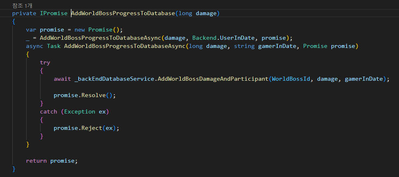
Task: Click the Resolve method call
Action: (93, 95)
